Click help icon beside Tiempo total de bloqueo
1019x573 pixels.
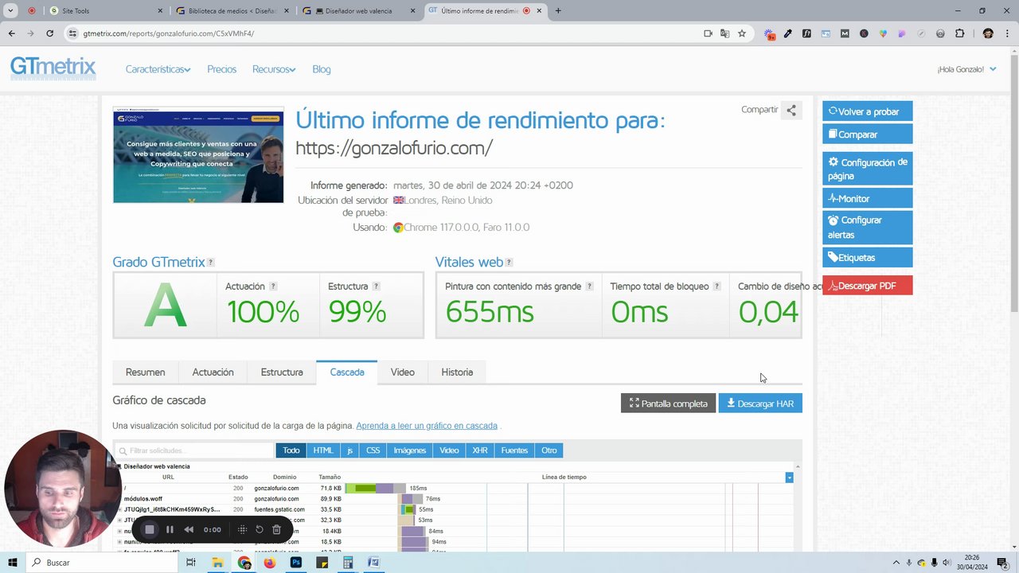point(716,286)
